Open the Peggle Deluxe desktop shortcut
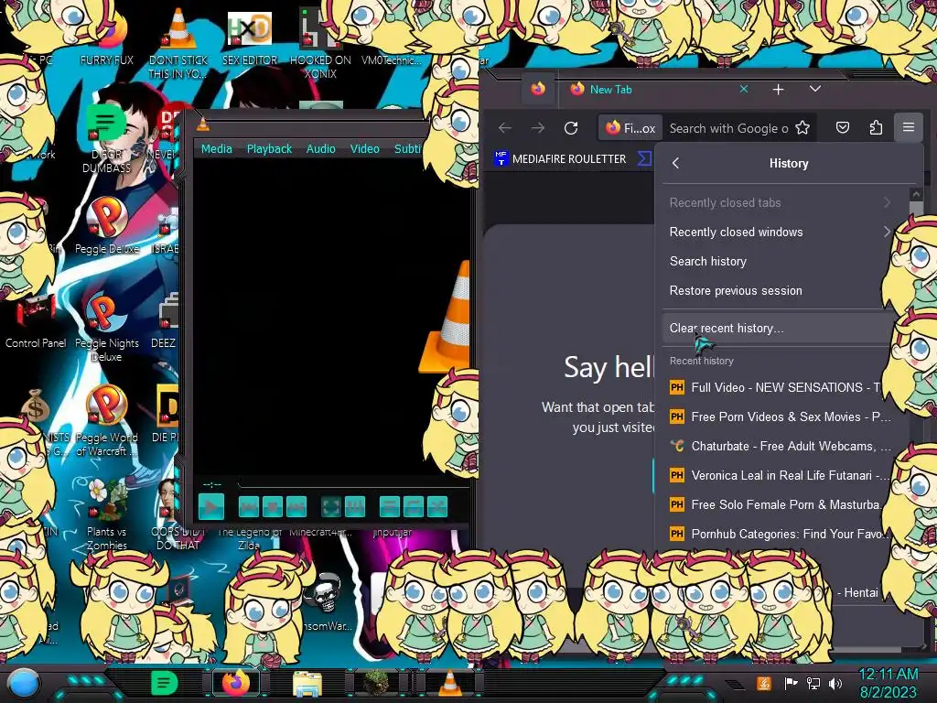The image size is (937, 703). tap(106, 226)
